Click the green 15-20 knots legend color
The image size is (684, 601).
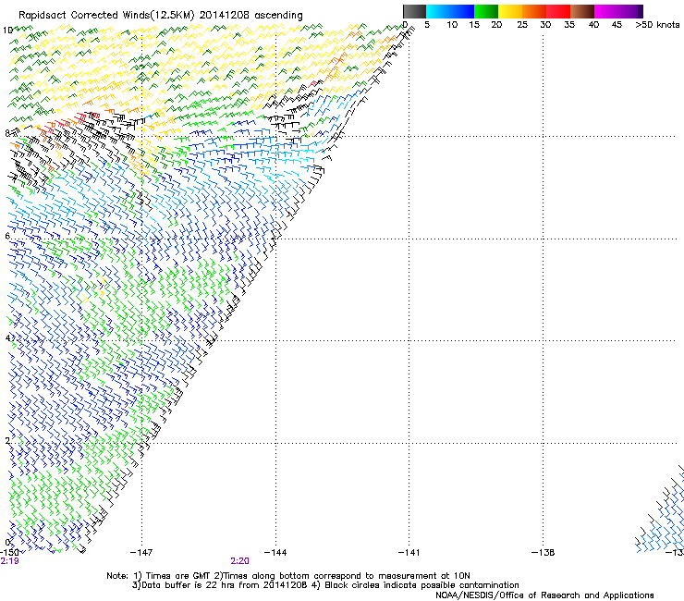[486, 11]
